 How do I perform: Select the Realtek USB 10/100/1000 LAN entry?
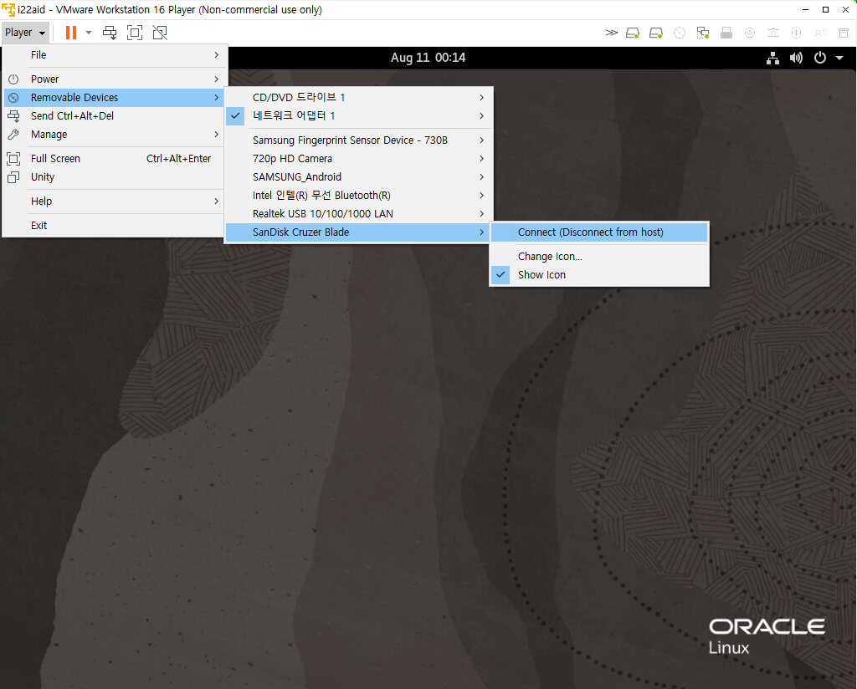(358, 214)
